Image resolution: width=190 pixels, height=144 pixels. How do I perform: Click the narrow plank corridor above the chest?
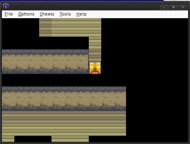coord(95,49)
